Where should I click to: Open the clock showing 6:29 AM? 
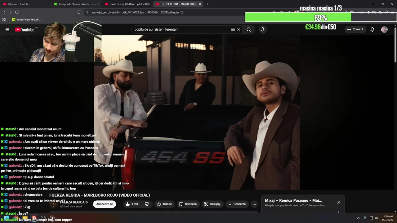(388, 218)
